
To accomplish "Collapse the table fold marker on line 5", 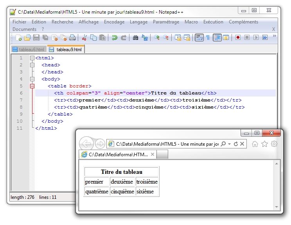I will pyautogui.click(x=32, y=86).
